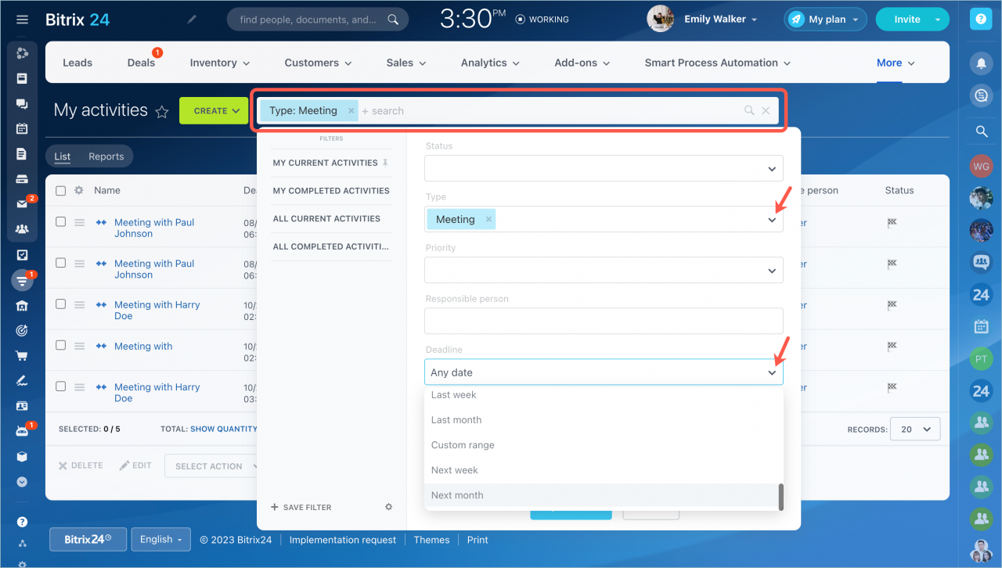Expand the Priority dropdown
This screenshot has width=1002, height=568.
772,271
